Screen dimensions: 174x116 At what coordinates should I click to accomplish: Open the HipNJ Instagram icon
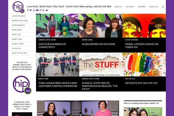pos(34,10)
